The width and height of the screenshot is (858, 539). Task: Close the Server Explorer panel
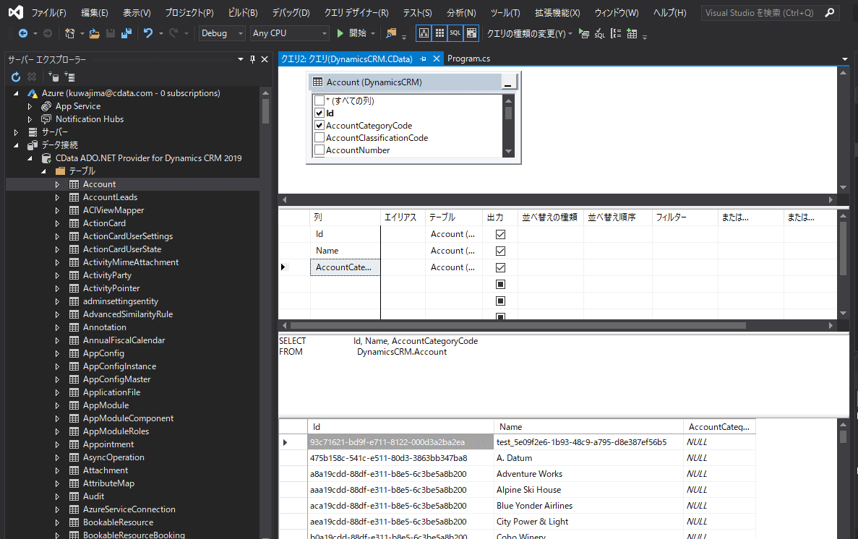tap(265, 59)
